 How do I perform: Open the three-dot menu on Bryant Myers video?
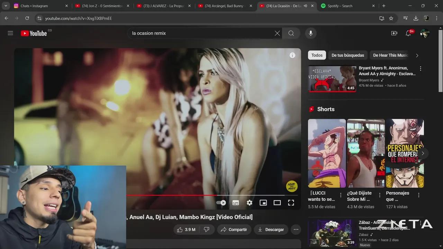click(421, 68)
